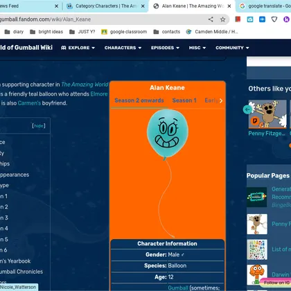Hide the table of contents
291x291 pixels.
39,125
